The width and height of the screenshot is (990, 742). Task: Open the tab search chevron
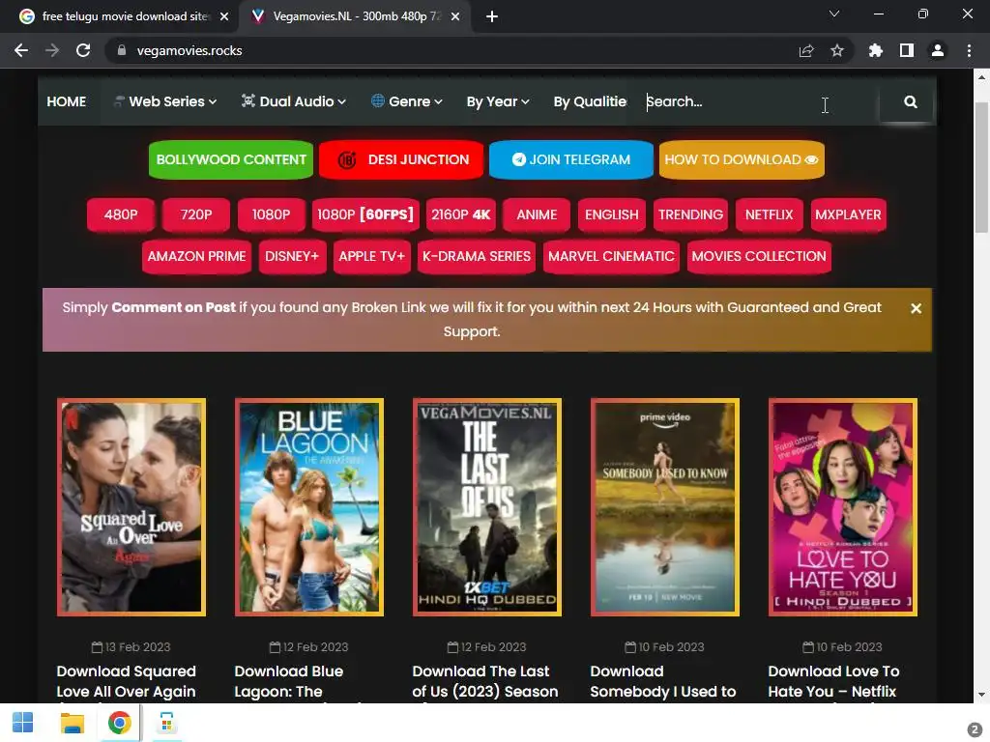pyautogui.click(x=834, y=14)
